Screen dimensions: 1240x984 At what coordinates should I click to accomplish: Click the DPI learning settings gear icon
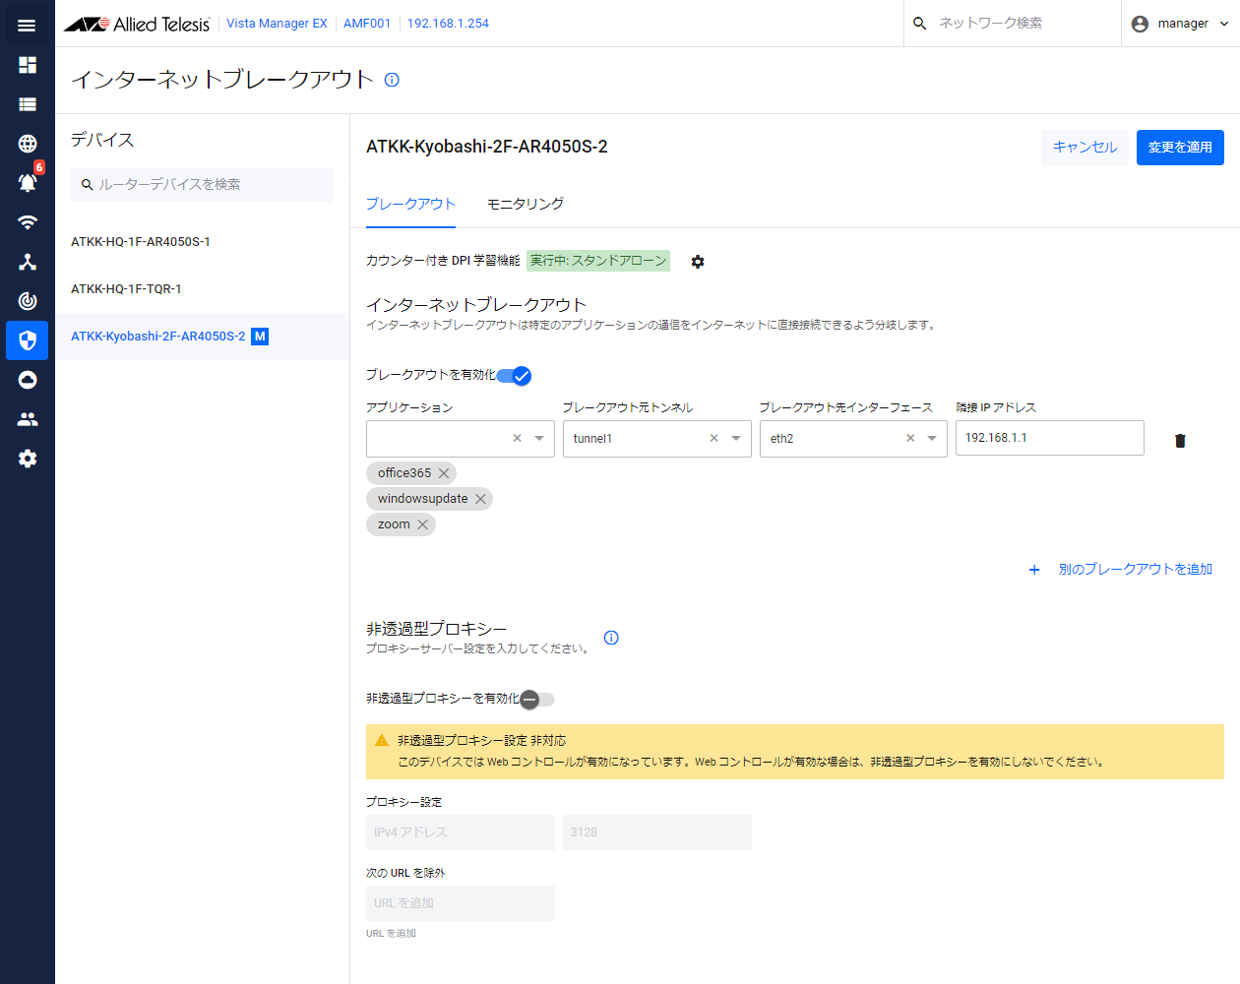tap(698, 262)
